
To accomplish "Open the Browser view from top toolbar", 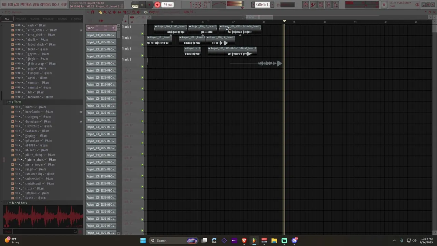I will pyautogui.click(x=336, y=5).
